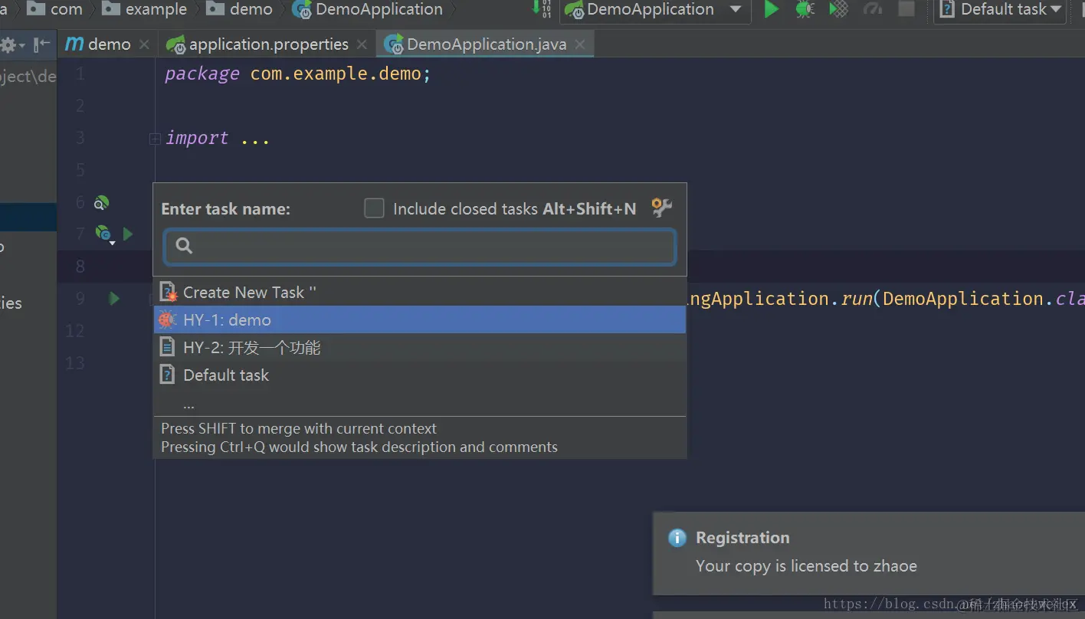Click the Spring class gutter icon on line 7

tap(104, 234)
